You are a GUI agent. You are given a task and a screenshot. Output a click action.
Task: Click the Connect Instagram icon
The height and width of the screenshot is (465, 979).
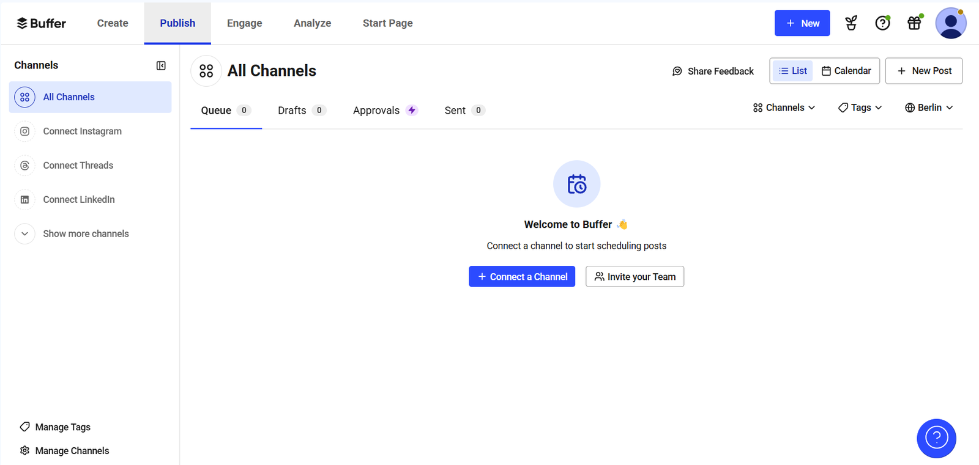25,131
